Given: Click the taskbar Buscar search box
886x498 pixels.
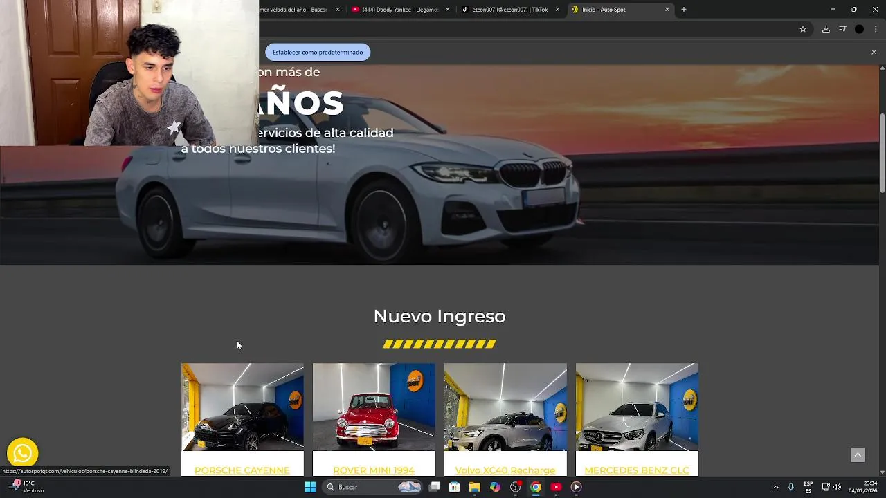Looking at the screenshot, I should (x=374, y=487).
